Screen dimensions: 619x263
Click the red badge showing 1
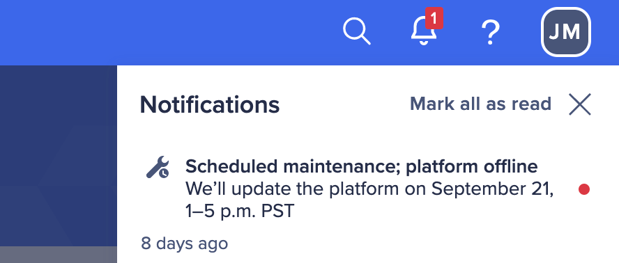coord(434,18)
